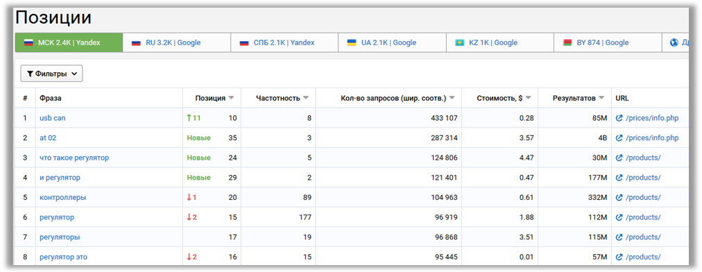The height and width of the screenshot is (272, 702).
Task: Select the KZ 1K Google tab
Action: point(500,42)
